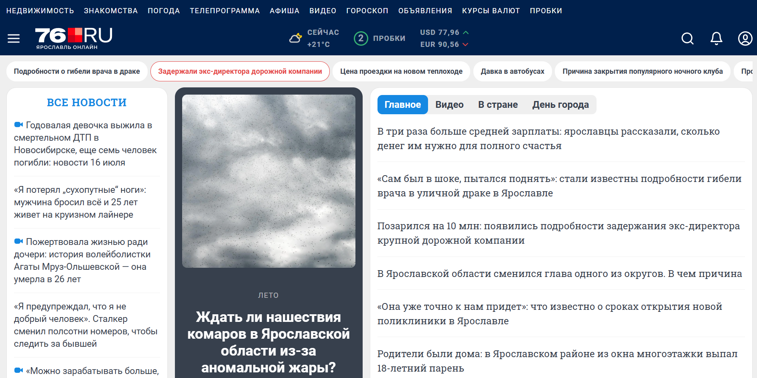Open АФИША in top menu
The width and height of the screenshot is (757, 378).
(x=284, y=11)
